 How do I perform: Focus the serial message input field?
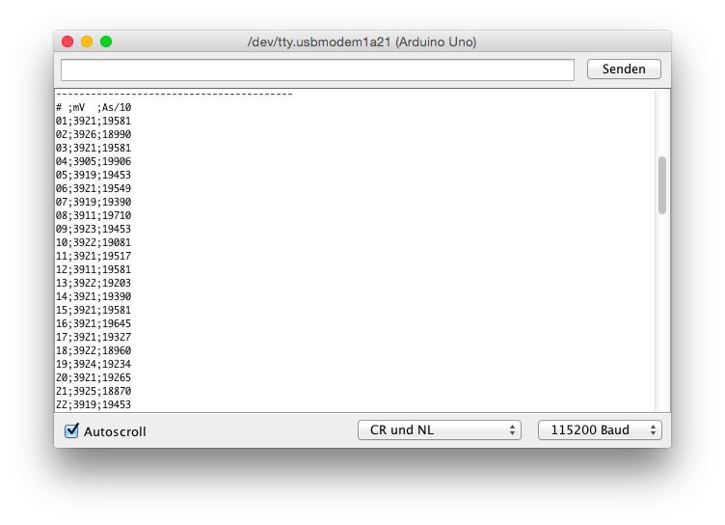coord(317,69)
